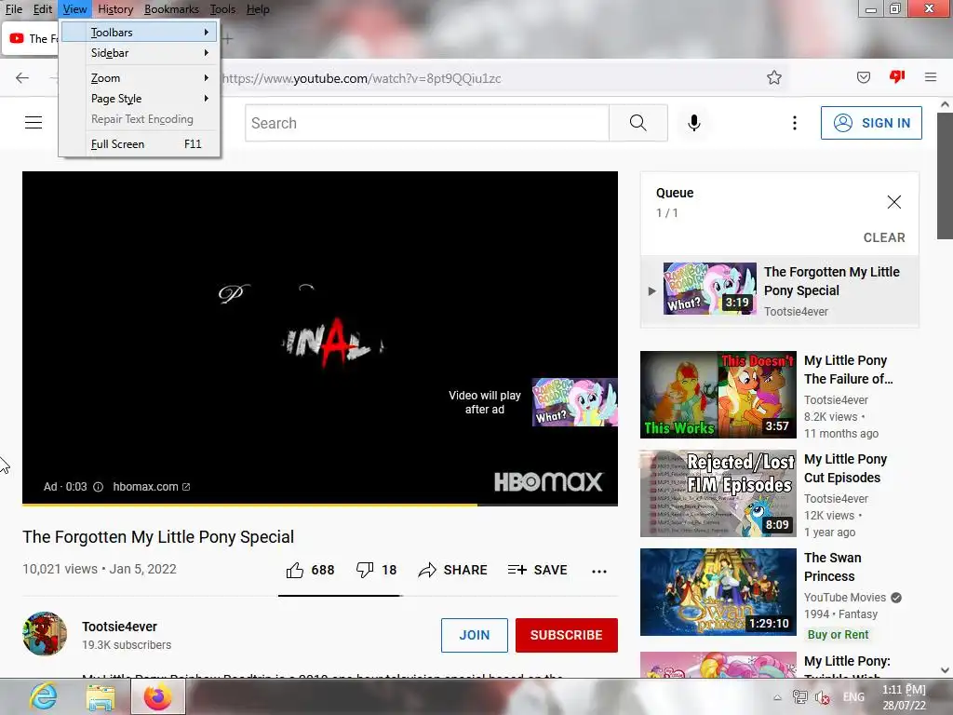Open the Firefox hamburger application menu

click(x=931, y=77)
